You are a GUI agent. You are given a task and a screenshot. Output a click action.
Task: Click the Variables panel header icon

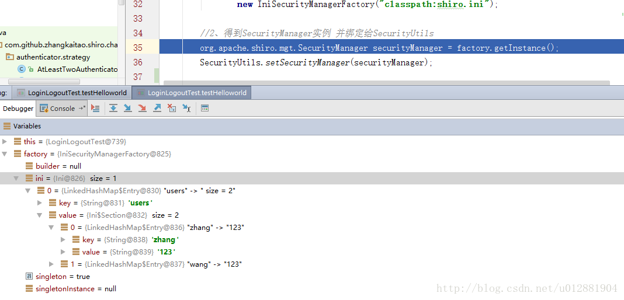pyautogui.click(x=7, y=126)
